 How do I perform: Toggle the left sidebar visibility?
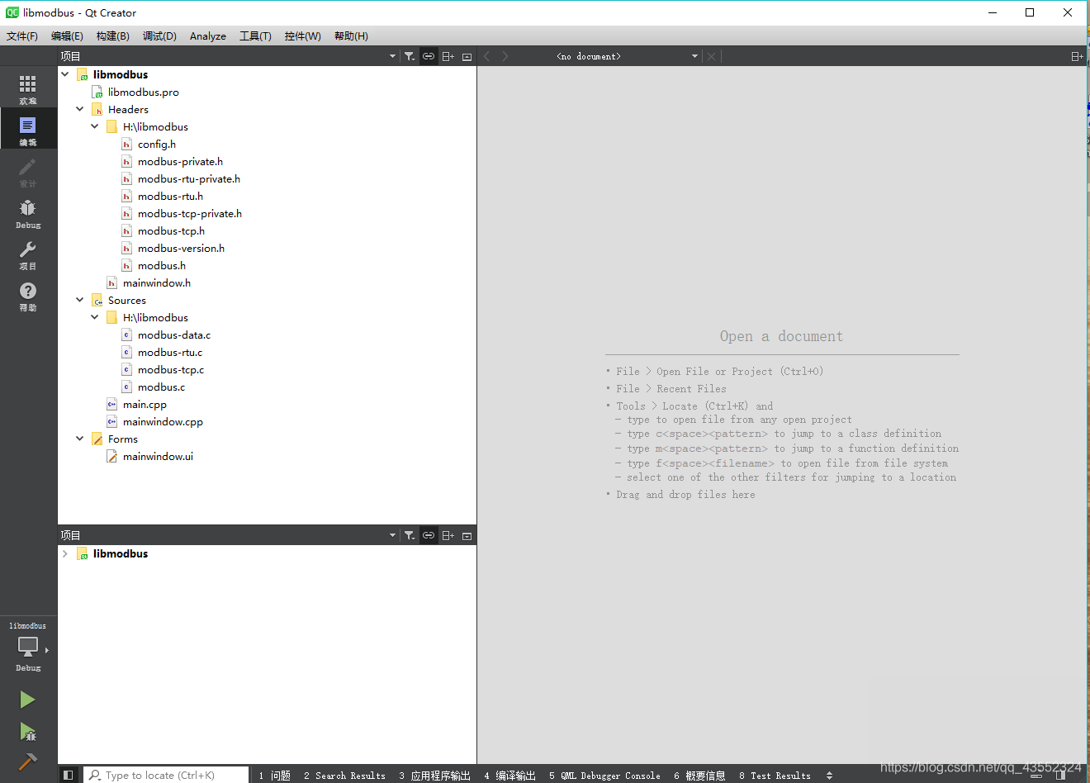(69, 775)
